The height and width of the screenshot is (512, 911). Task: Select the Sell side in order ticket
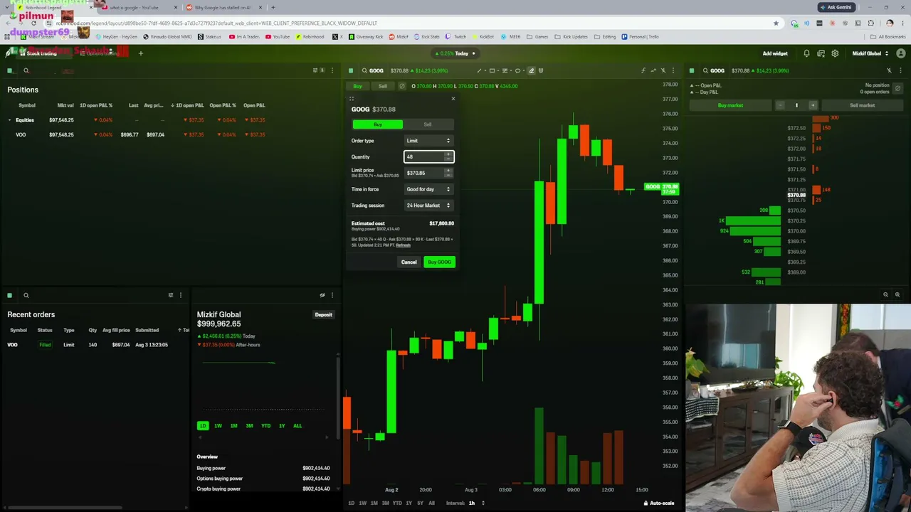tap(428, 124)
